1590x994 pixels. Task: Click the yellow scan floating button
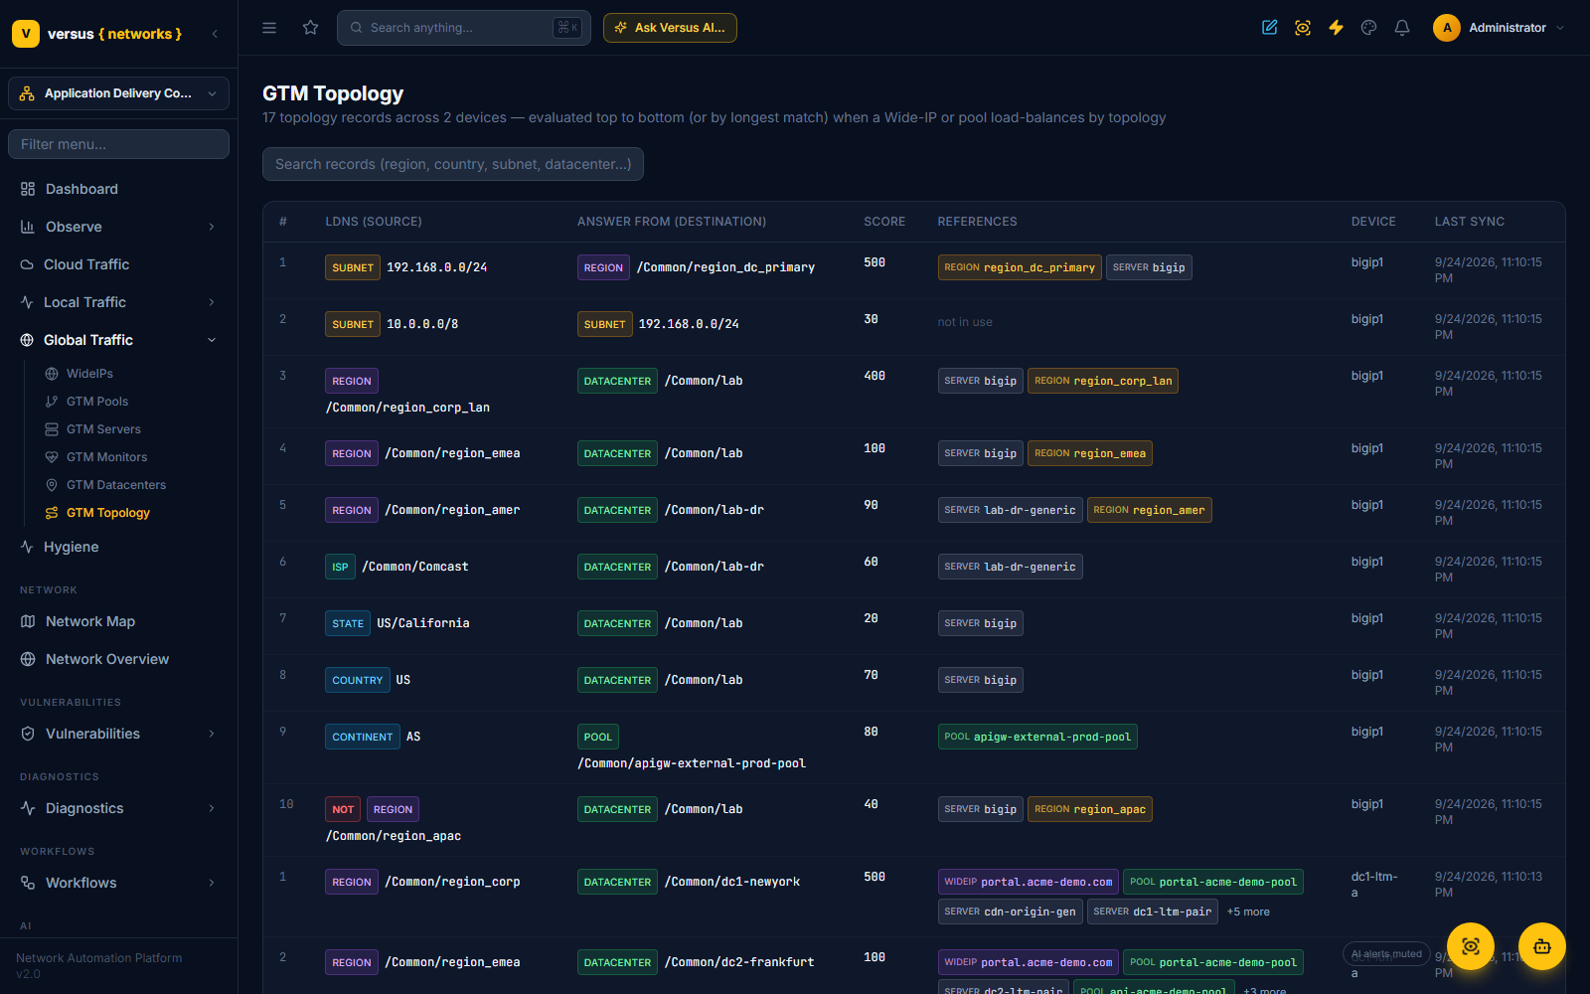click(1471, 946)
